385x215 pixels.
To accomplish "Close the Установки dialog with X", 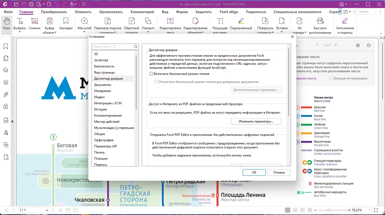I will [x=292, y=37].
